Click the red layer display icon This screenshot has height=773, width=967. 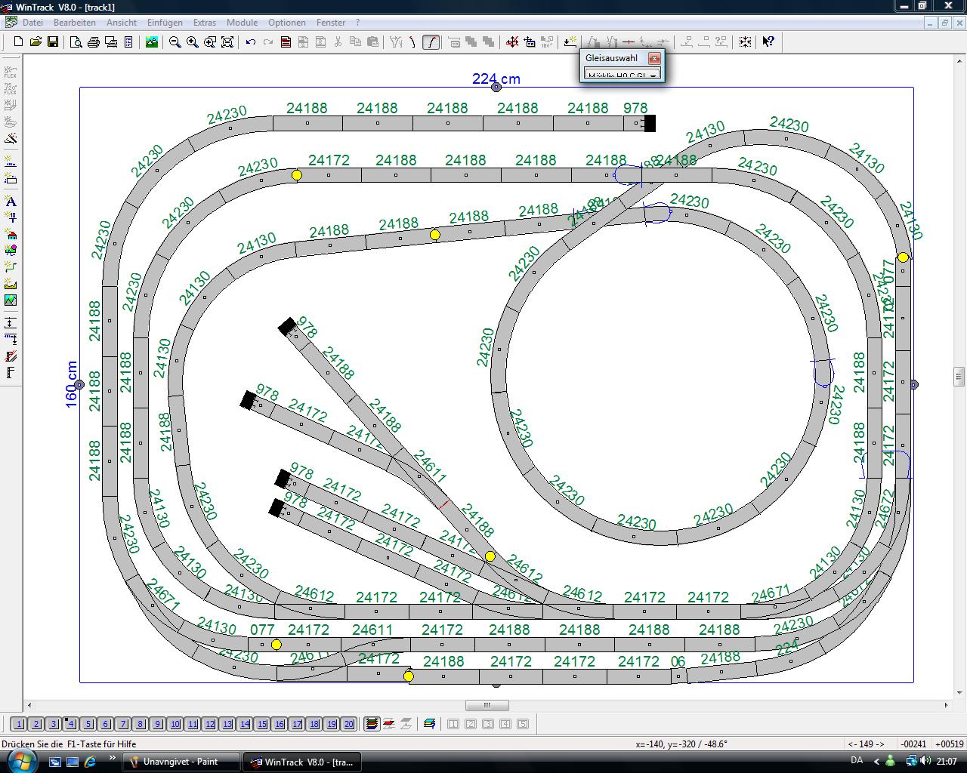(x=389, y=724)
